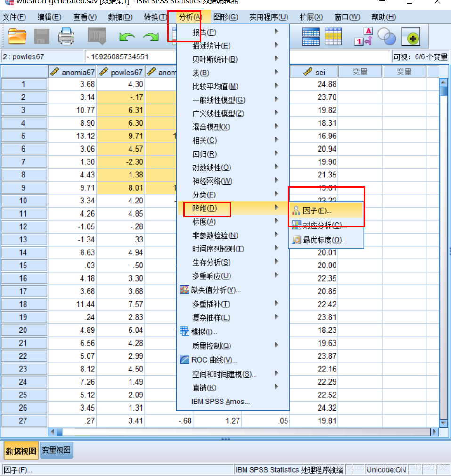Image resolution: width=451 pixels, height=476 pixels.
Task: Expand the 描述统计(E) submenu
Action: [233, 46]
